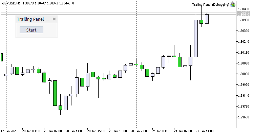Click the expert advisor debugging icon
254x135 pixels.
click(233, 4)
